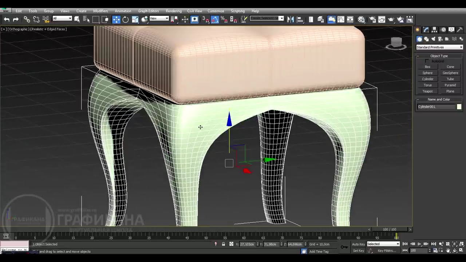Open the Modifiers menu
The image size is (466, 262).
[100, 11]
